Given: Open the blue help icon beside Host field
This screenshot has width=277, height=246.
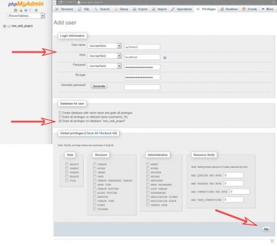Looking at the screenshot, I should (x=165, y=58).
